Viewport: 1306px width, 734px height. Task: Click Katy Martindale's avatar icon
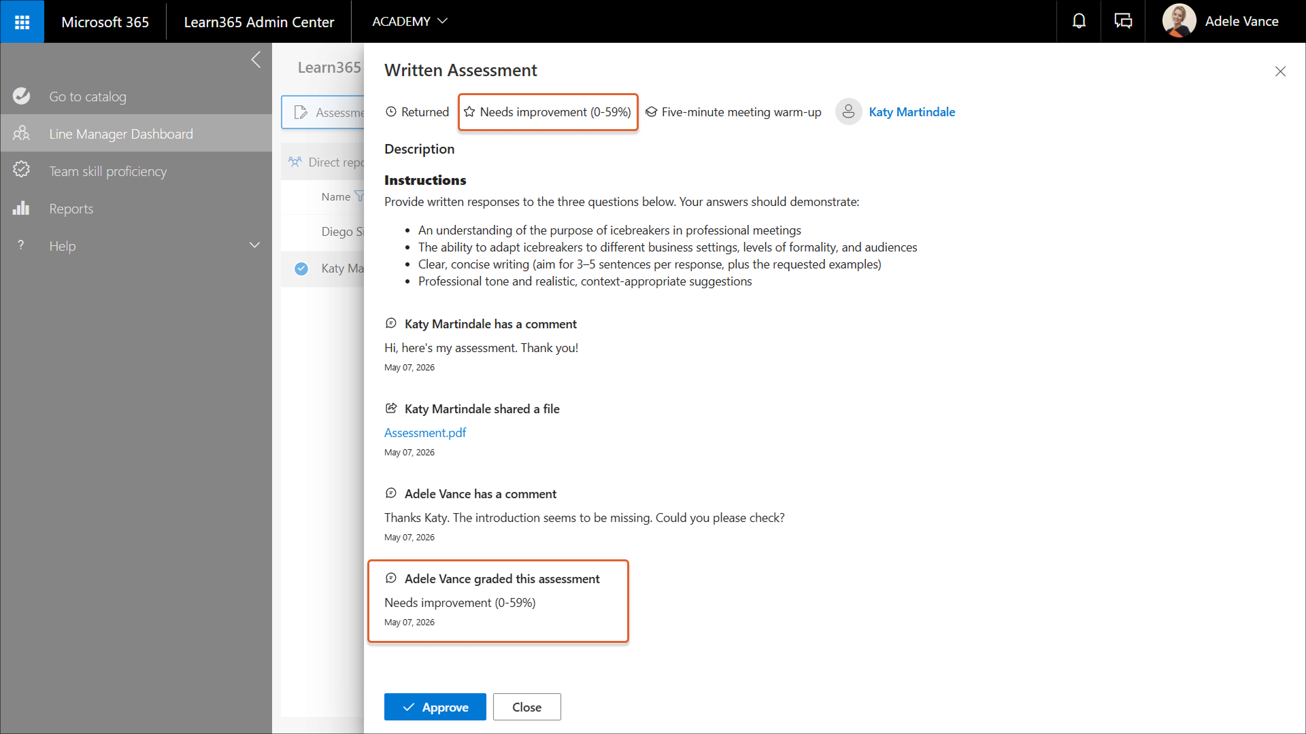848,112
